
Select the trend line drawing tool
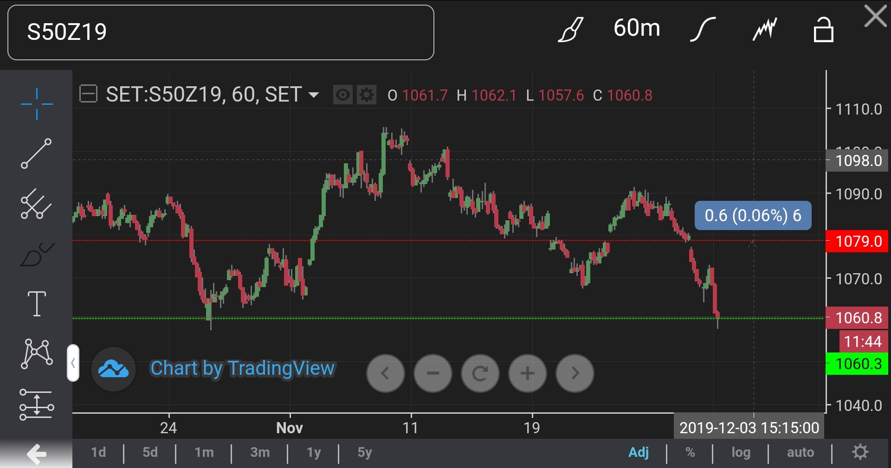click(x=37, y=154)
